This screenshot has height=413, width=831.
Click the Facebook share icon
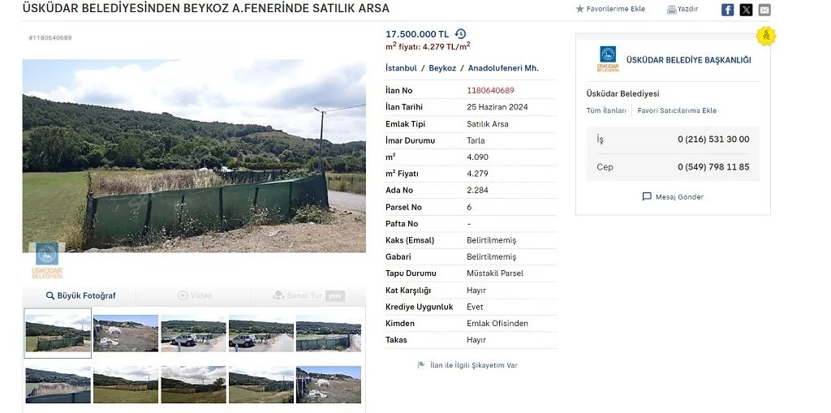coord(727,10)
